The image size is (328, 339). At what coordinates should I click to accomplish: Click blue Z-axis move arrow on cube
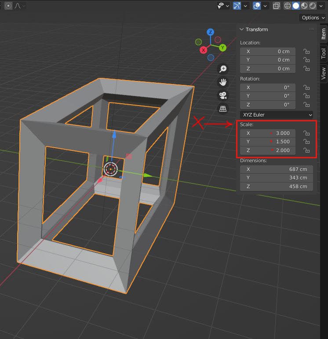pos(114,135)
